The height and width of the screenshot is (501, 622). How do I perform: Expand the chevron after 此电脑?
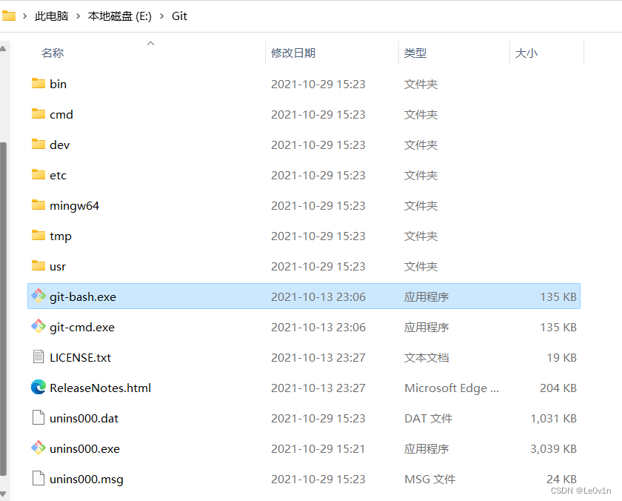coord(78,16)
